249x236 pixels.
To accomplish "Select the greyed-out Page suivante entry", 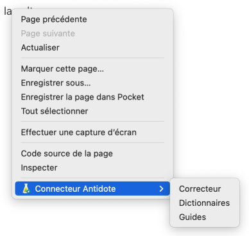I will pos(48,33).
